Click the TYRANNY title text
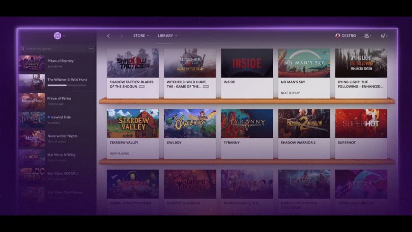 click(232, 143)
